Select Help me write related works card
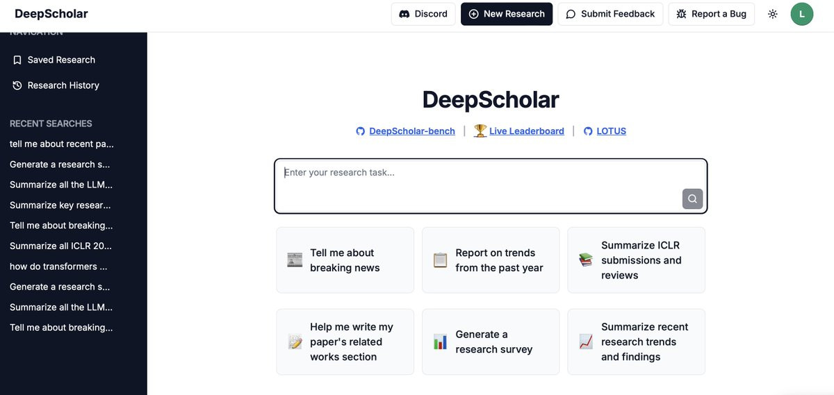Image resolution: width=834 pixels, height=395 pixels. coord(345,342)
